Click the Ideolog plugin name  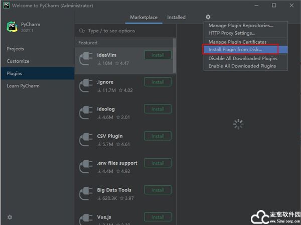tap(106, 109)
